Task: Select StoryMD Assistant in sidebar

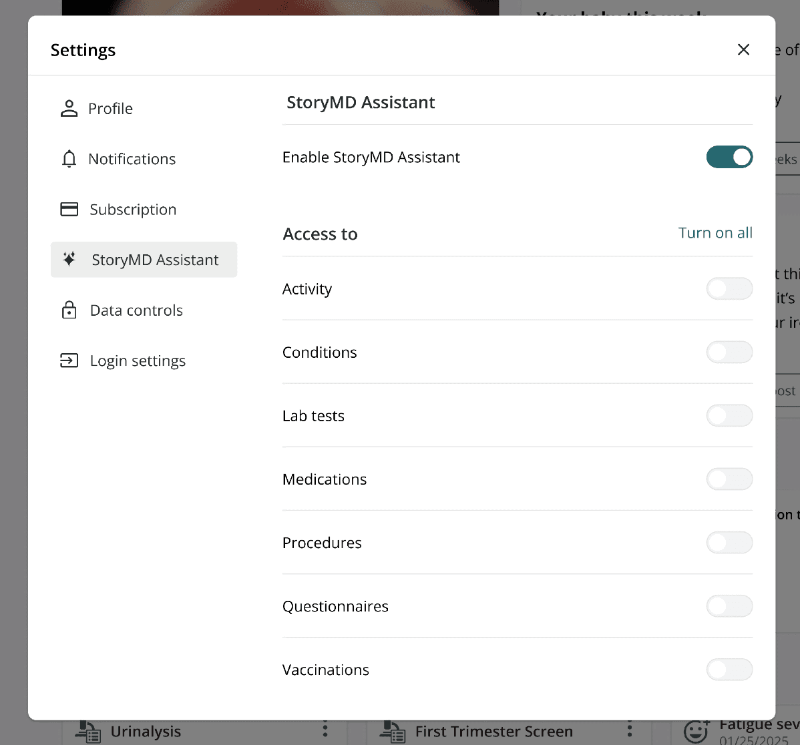Action: (x=144, y=260)
